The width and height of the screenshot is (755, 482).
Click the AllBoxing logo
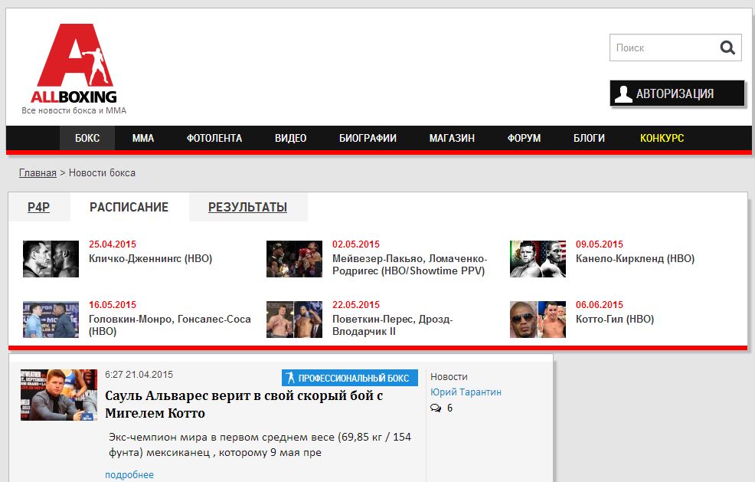74,65
